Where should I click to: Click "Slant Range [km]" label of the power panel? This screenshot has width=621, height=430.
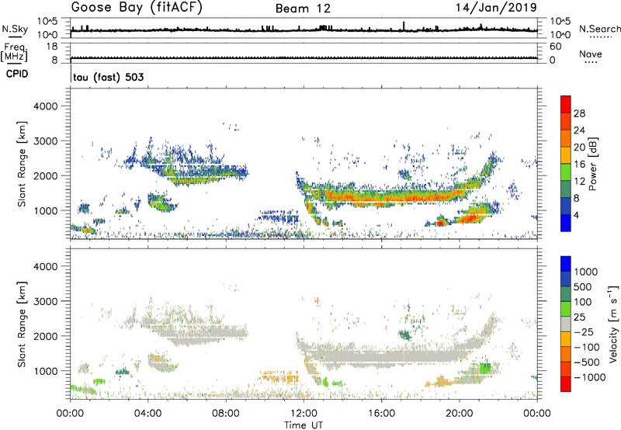tap(22, 164)
